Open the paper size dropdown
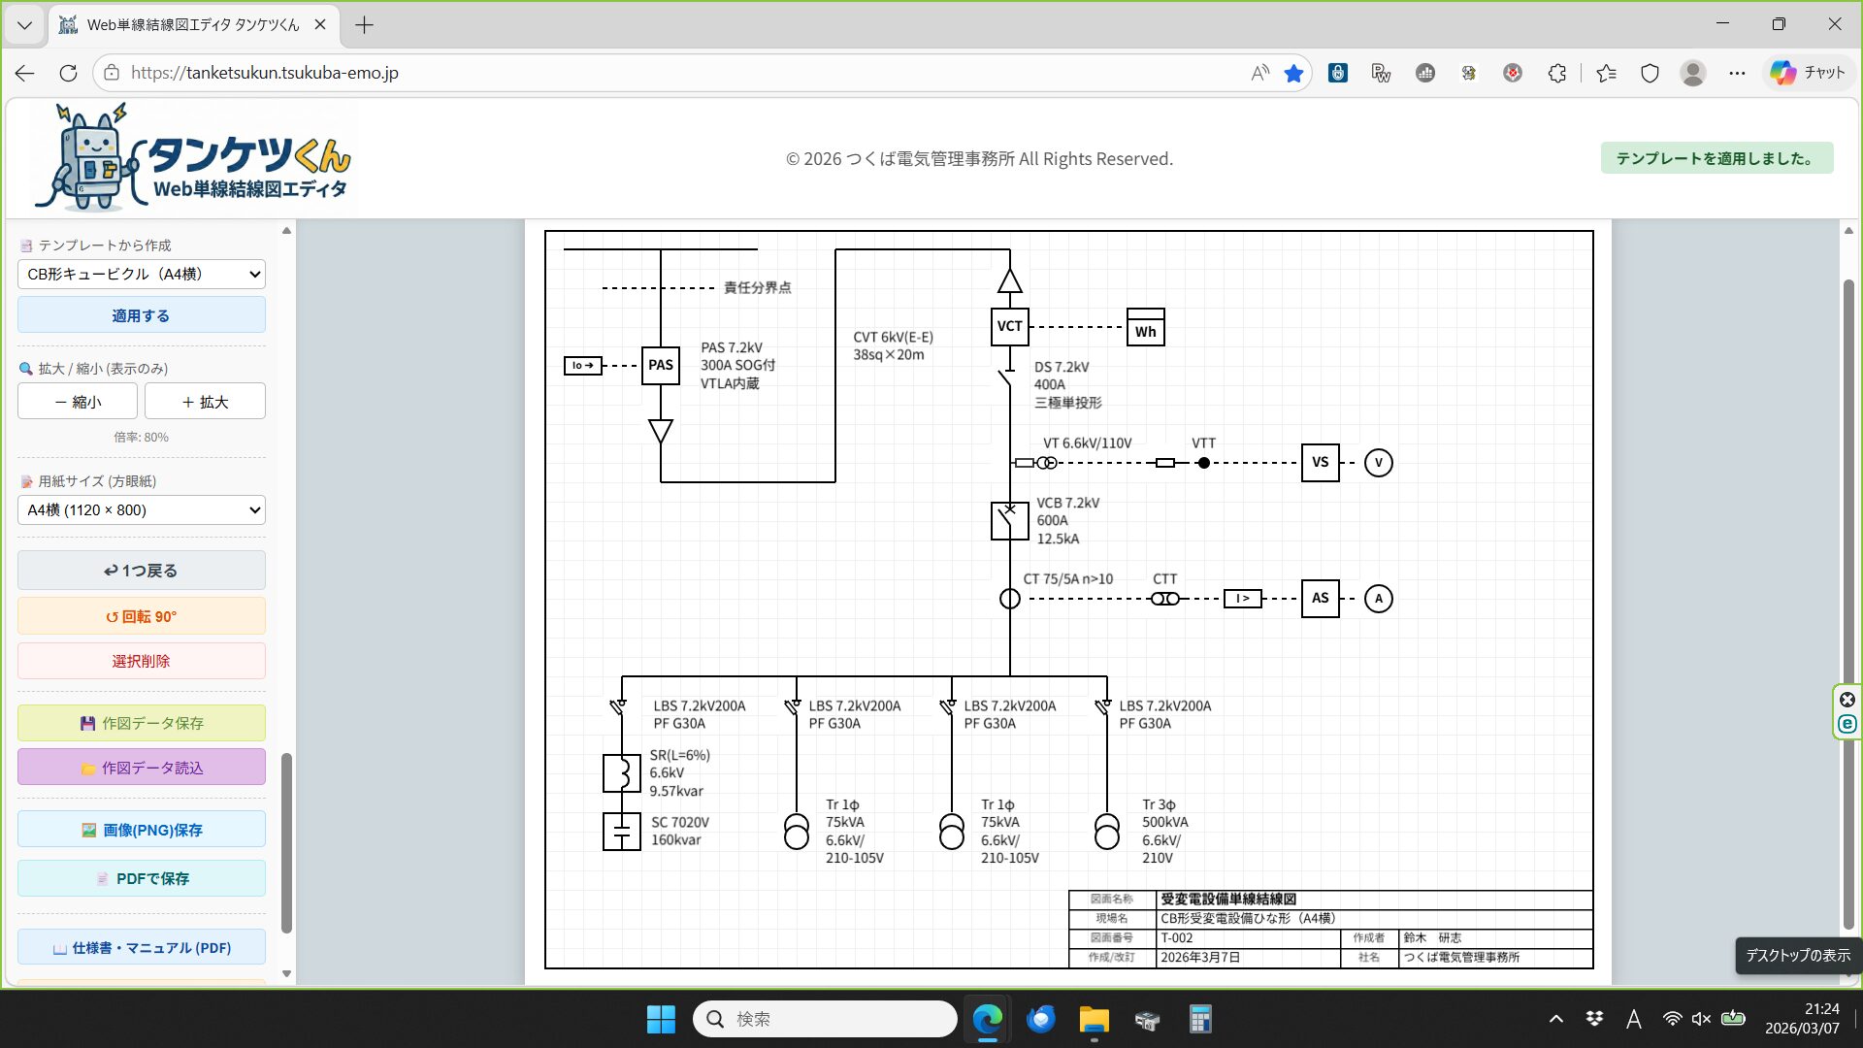The image size is (1863, 1048). (142, 510)
